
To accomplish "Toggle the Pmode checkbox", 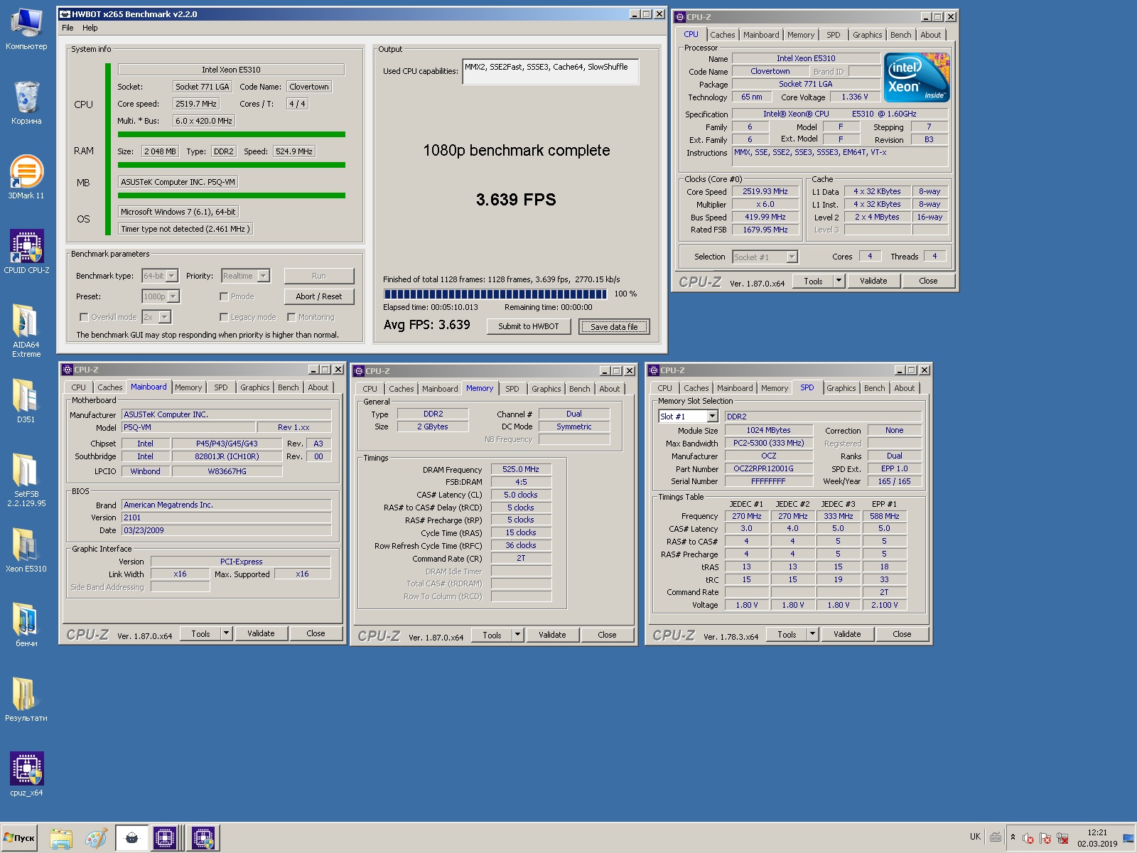I will tap(224, 296).
